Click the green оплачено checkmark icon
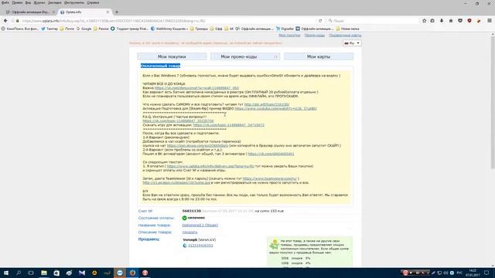495x278 pixels. click(184, 218)
